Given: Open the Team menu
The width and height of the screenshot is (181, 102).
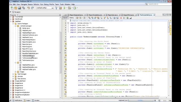Looking at the screenshot, I should tap(57, 4).
